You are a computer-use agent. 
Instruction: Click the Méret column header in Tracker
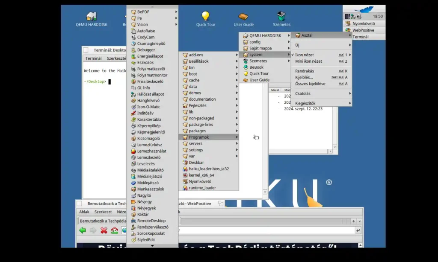coord(275,90)
